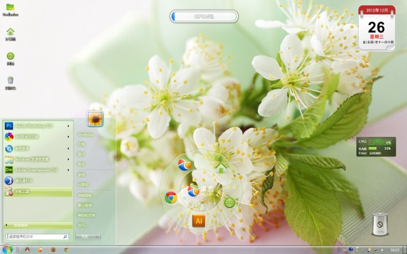Open the Recycle Bin desktop icon at left
407x254 pixels.
[10, 83]
